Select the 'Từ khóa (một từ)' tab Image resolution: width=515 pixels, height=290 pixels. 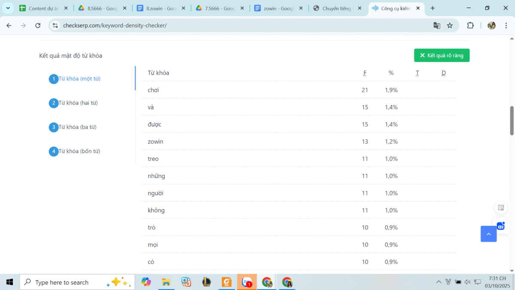[x=79, y=79]
